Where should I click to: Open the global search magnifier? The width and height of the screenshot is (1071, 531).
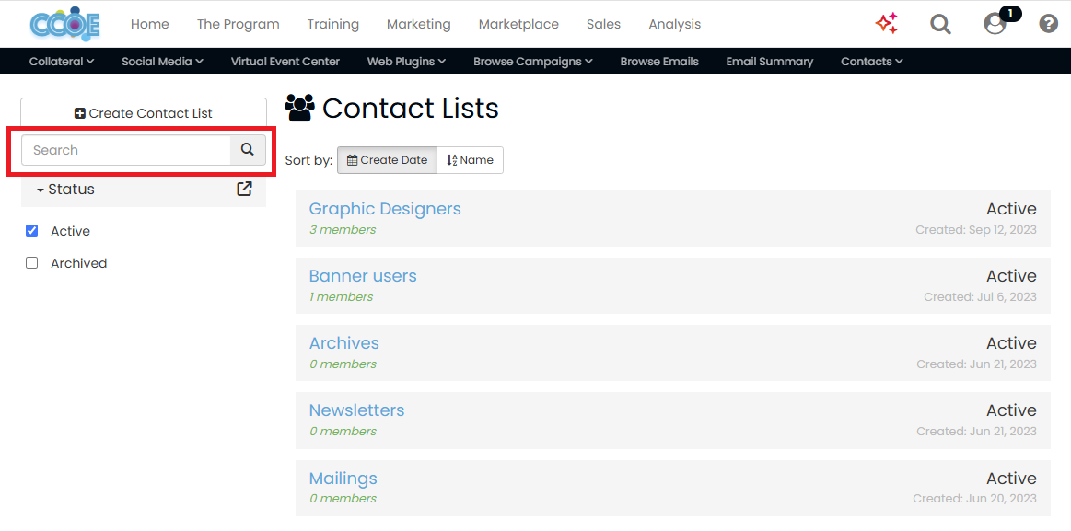pyautogui.click(x=940, y=24)
